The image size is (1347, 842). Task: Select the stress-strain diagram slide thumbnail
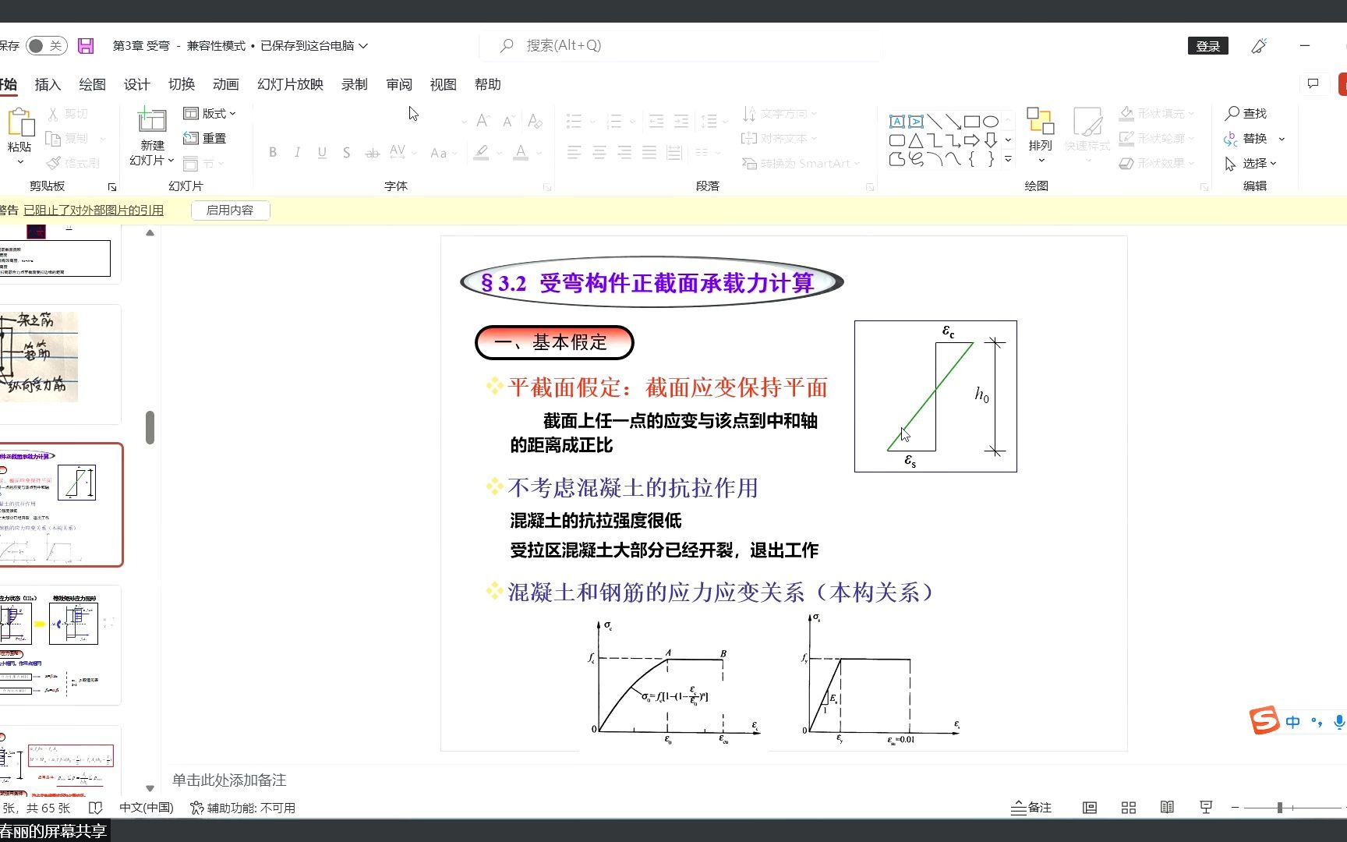(62, 504)
